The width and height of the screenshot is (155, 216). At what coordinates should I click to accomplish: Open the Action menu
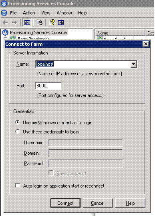point(29,13)
